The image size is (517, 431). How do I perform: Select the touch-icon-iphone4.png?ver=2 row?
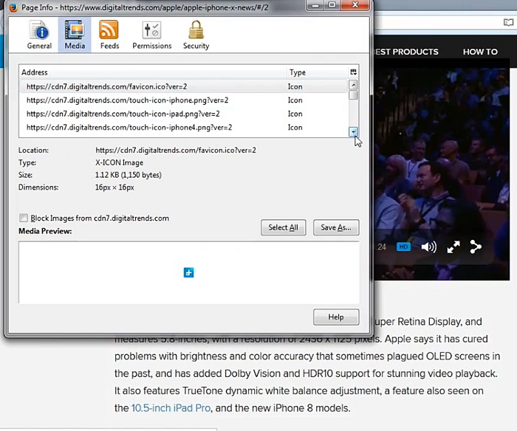point(183,127)
